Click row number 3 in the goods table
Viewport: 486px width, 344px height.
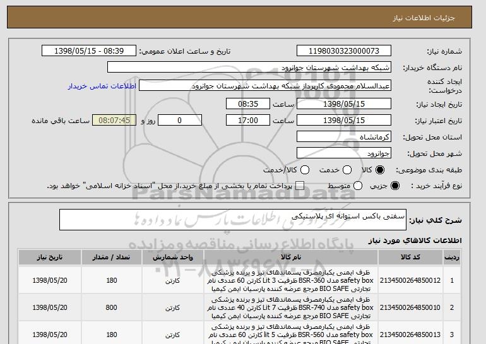(x=452, y=335)
